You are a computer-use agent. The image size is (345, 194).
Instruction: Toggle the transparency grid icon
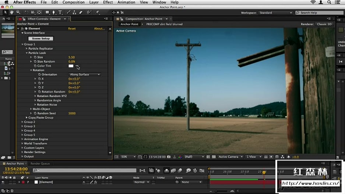pyautogui.click(x=214, y=157)
